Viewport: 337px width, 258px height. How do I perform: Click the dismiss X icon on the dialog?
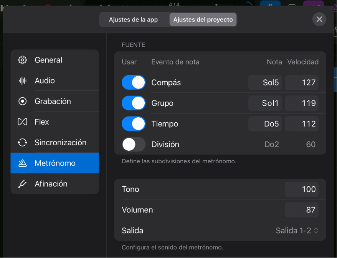[x=319, y=19]
